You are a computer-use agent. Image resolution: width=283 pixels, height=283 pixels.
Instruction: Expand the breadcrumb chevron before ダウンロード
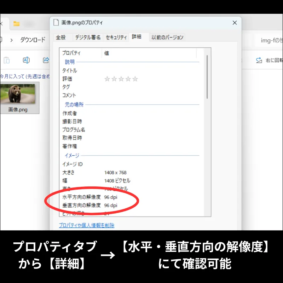pos(12,40)
